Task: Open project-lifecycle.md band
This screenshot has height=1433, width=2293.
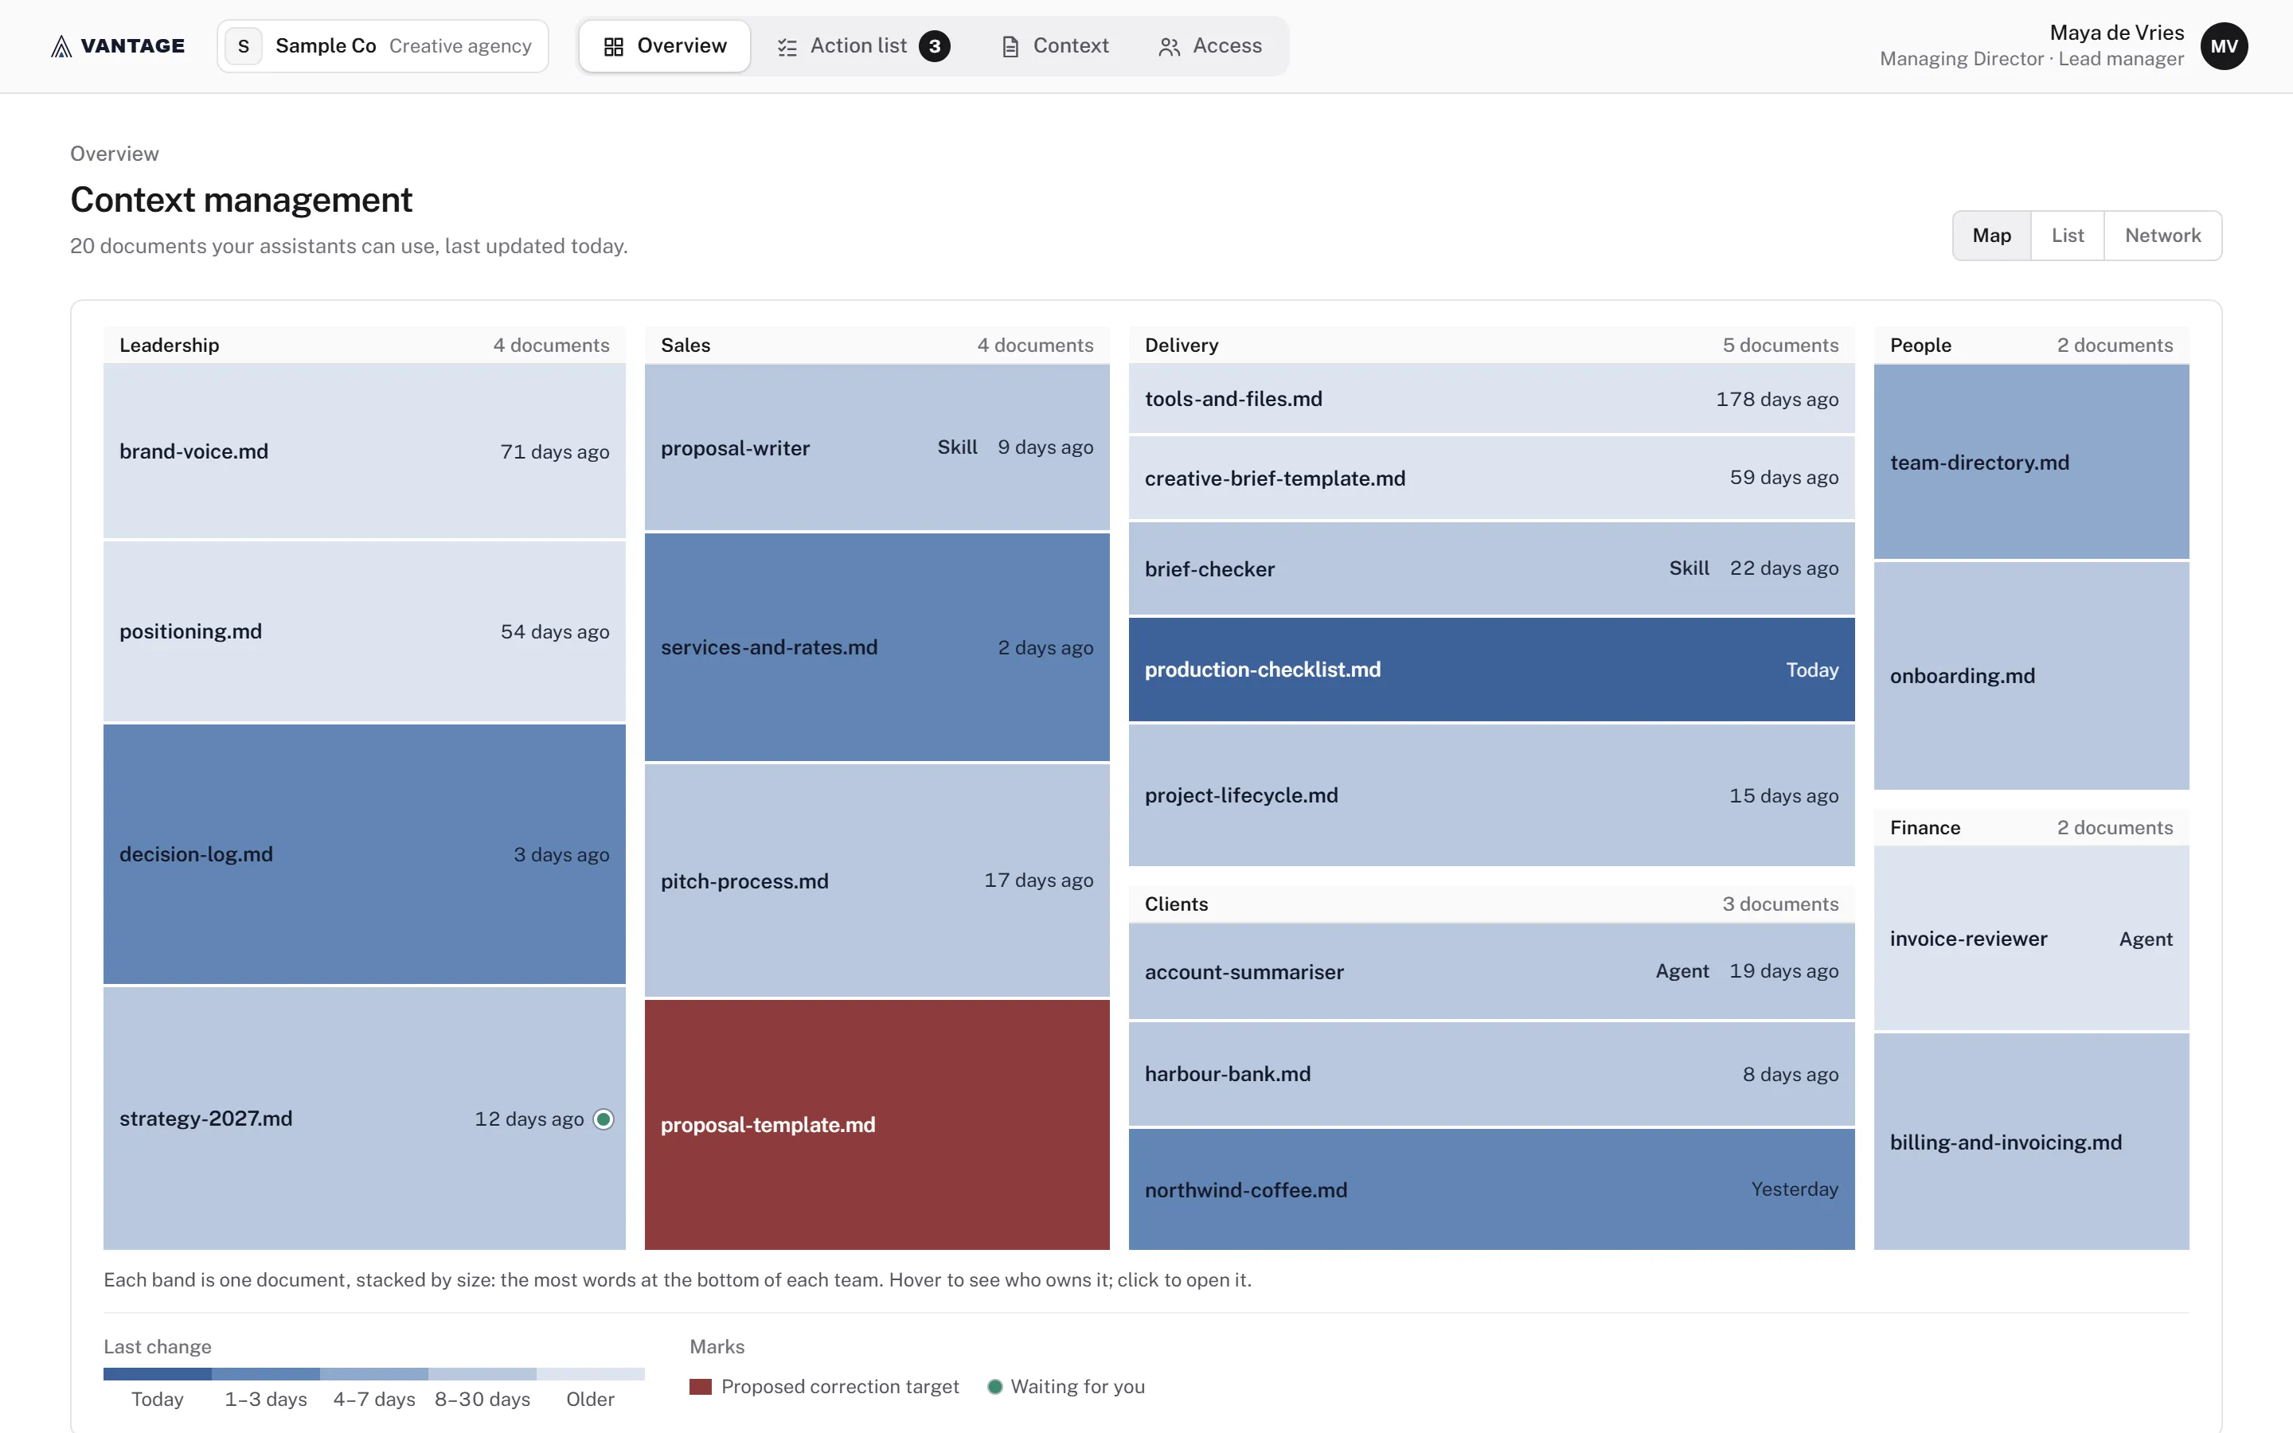Action: pos(1491,795)
